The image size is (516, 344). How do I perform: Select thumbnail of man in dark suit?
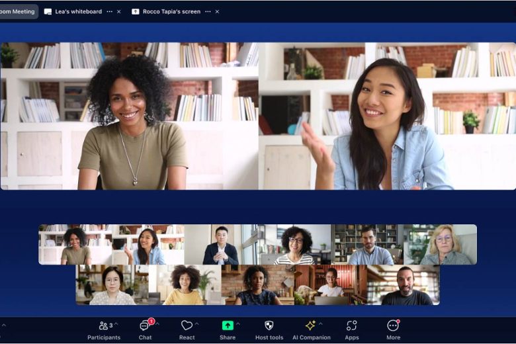pos(220,245)
